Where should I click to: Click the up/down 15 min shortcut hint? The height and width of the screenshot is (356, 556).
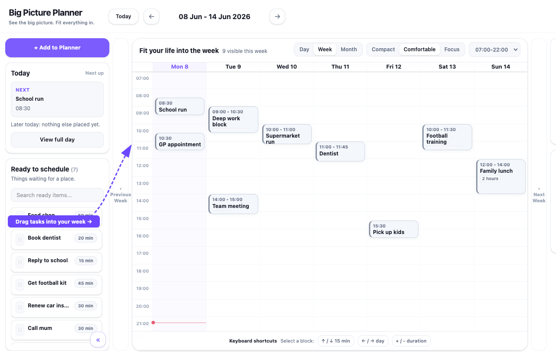tap(336, 341)
